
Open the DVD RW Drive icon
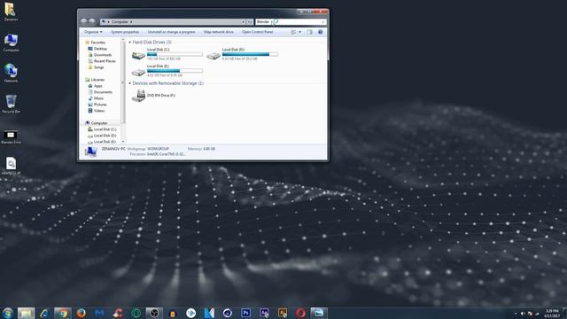pyautogui.click(x=138, y=96)
